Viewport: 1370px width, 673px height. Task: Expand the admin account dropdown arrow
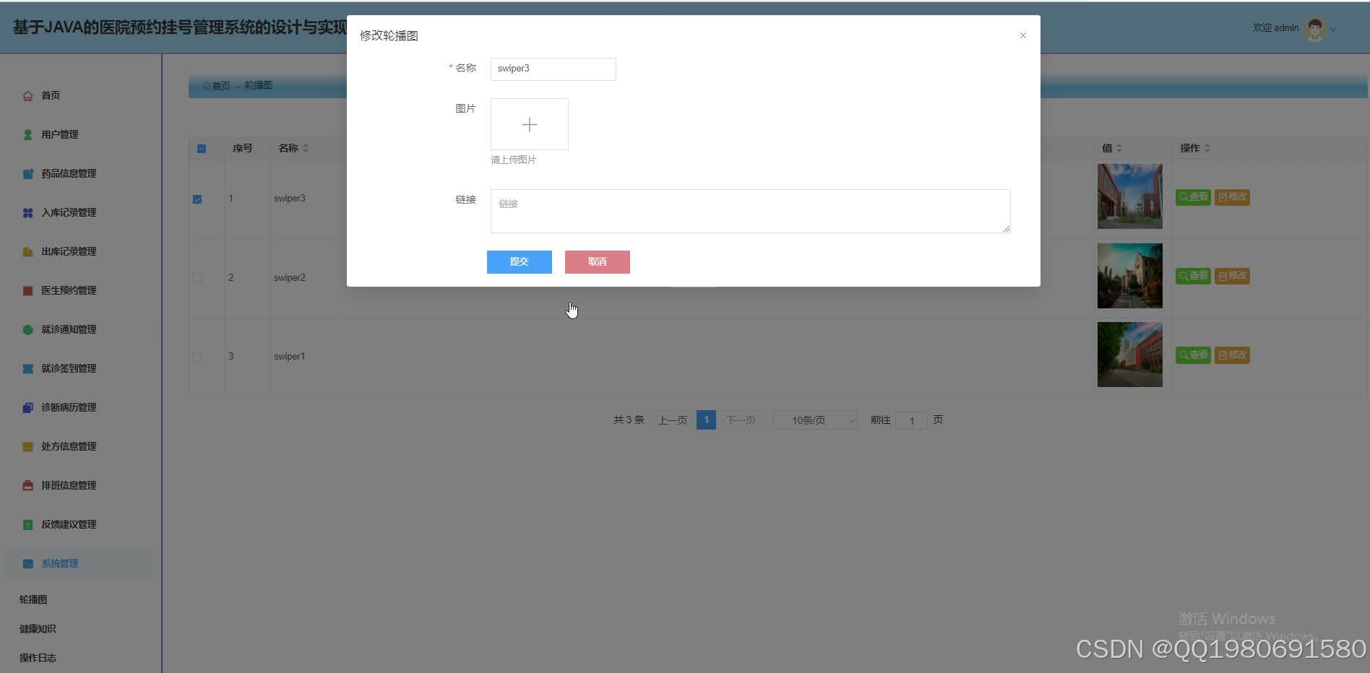[1334, 29]
